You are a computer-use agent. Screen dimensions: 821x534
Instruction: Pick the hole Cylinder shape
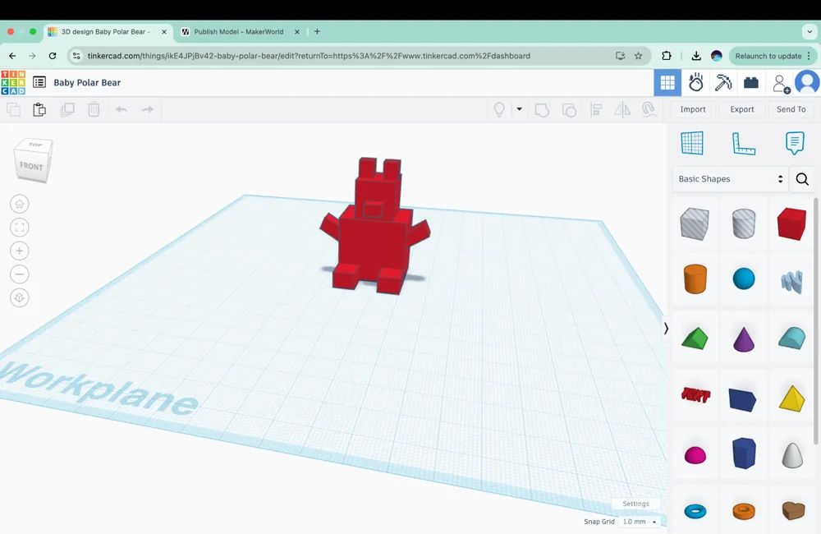point(744,223)
